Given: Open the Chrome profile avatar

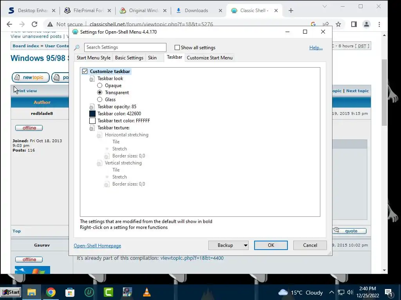Looking at the screenshot, I should click(x=367, y=24).
